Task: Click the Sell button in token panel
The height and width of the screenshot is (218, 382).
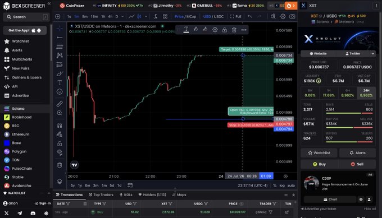Action: 357,164
